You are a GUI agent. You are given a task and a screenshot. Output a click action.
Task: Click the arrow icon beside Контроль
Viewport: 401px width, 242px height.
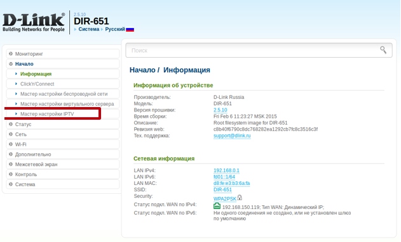[10, 174]
